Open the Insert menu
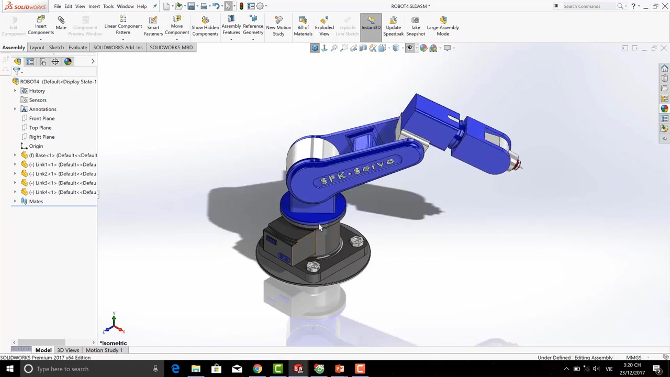Image resolution: width=670 pixels, height=377 pixels. [94, 6]
